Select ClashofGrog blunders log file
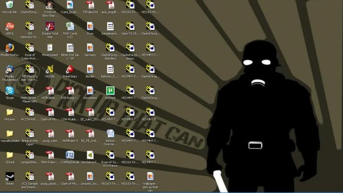The height and width of the screenshot is (193, 343). click(x=110, y=48)
